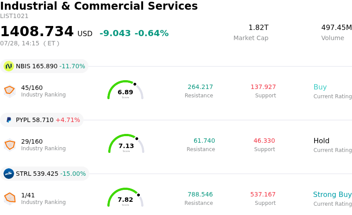The width and height of the screenshot is (352, 215).
Task: Click the PYPL 7.13 score gauge
Action: 126,144
